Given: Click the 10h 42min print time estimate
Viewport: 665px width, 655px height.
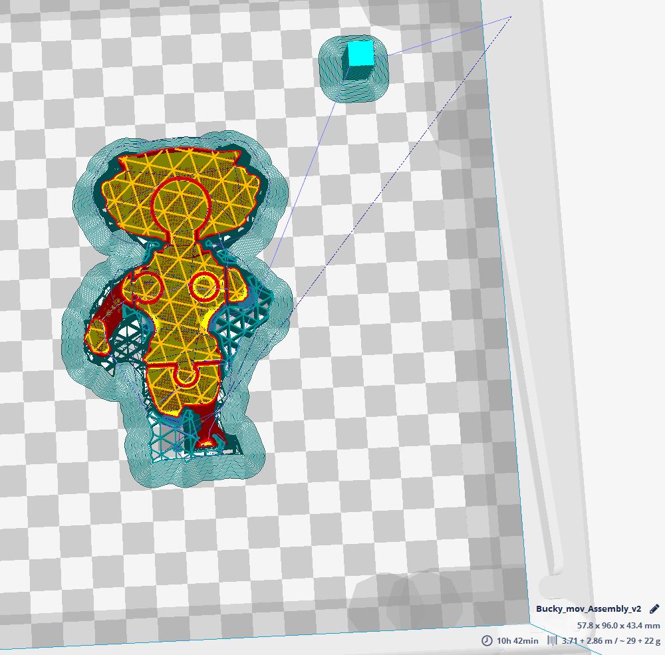Looking at the screenshot, I should tap(518, 641).
